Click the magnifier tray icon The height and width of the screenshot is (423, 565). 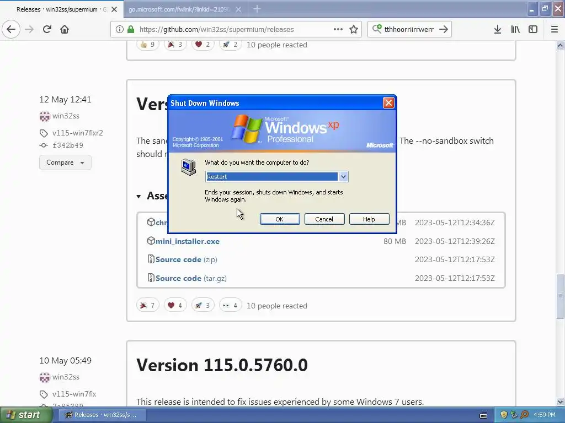525,415
